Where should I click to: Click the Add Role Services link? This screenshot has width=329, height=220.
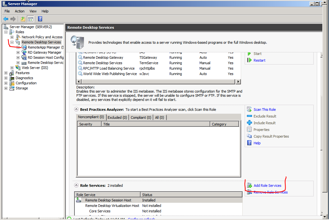(268, 186)
